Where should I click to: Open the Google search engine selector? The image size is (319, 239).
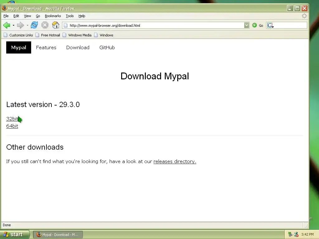coord(270,26)
